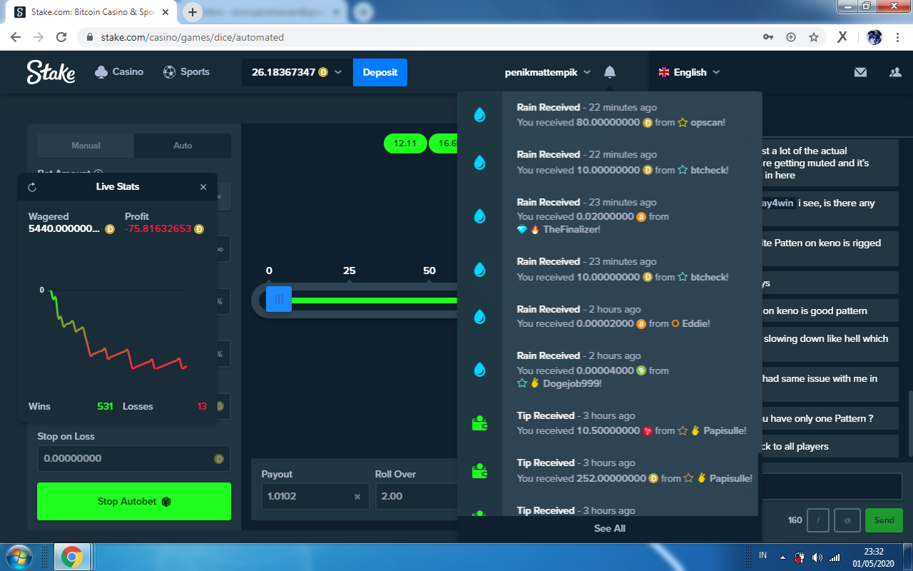Open the friends people icon
Image resolution: width=913 pixels, height=571 pixels.
point(895,72)
